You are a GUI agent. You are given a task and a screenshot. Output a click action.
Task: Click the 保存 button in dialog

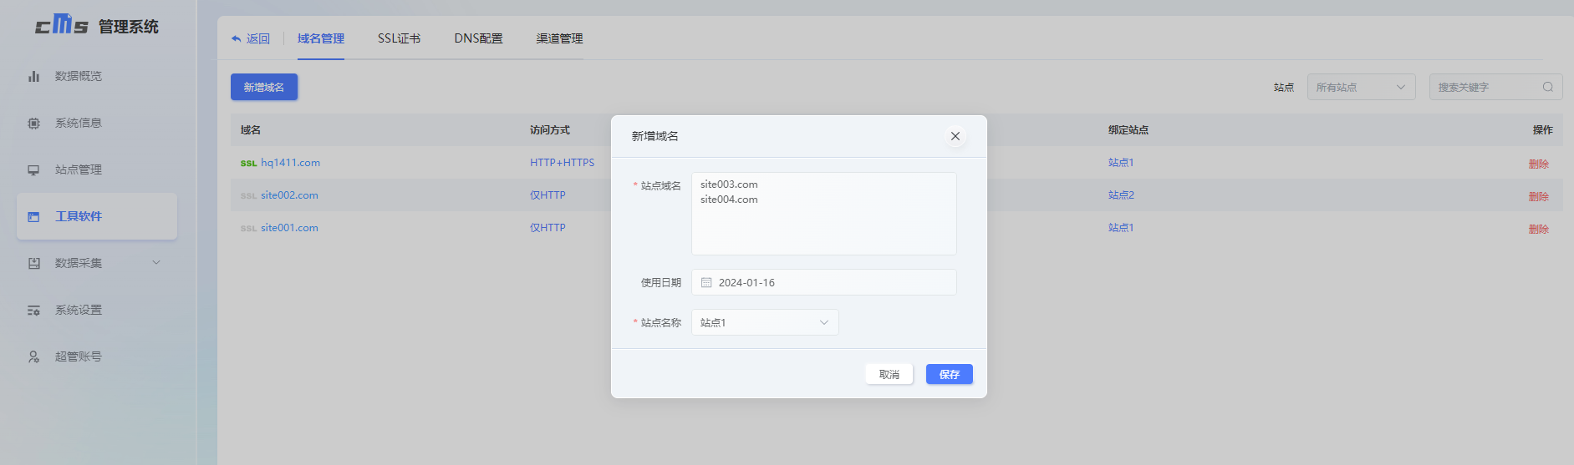pyautogui.click(x=949, y=374)
